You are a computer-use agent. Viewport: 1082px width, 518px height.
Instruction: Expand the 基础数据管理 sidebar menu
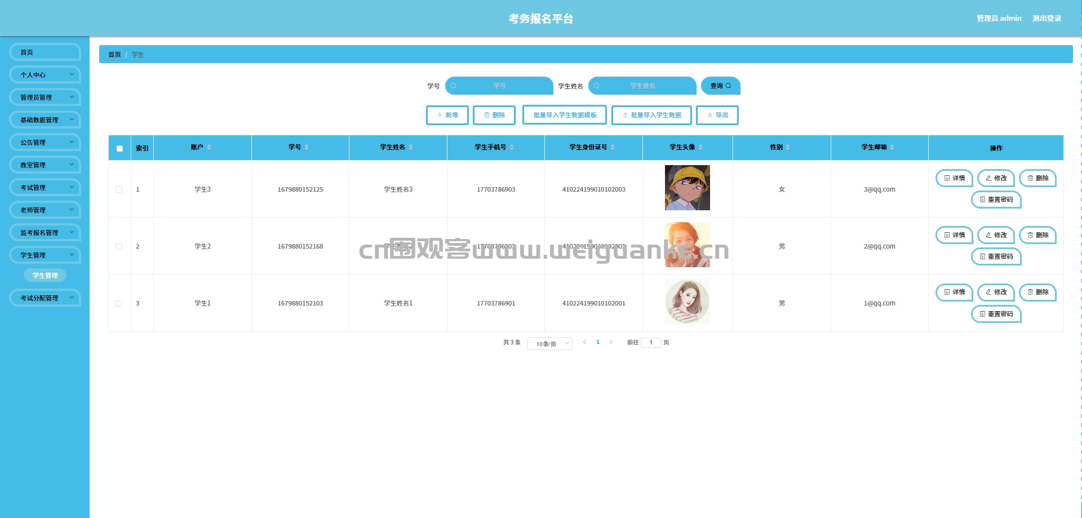pyautogui.click(x=45, y=119)
